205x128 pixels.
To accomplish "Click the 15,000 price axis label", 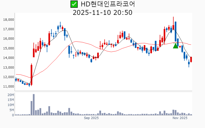I will click(x=8, y=48).
